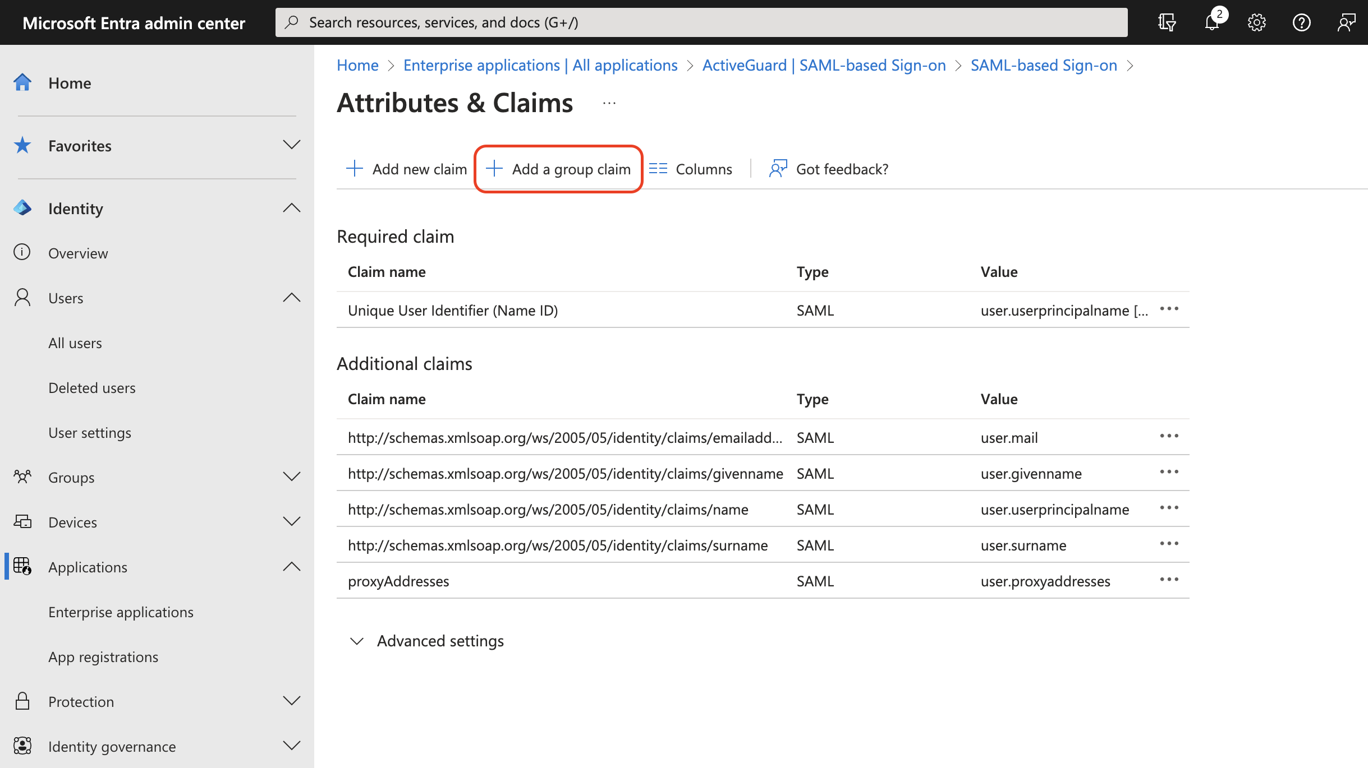Image resolution: width=1368 pixels, height=768 pixels.
Task: Click the Applications grid icon
Action: (22, 566)
